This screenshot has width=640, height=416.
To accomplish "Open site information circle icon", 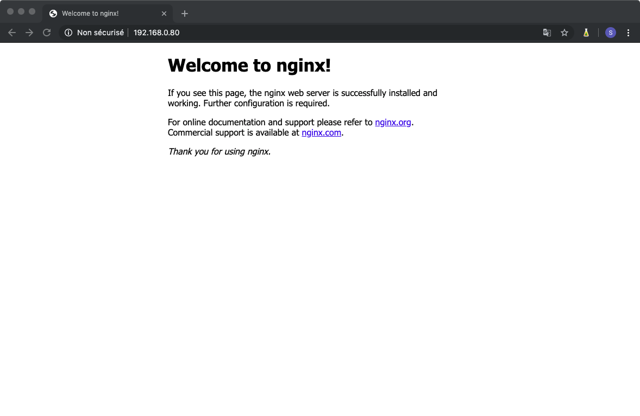I will (68, 33).
